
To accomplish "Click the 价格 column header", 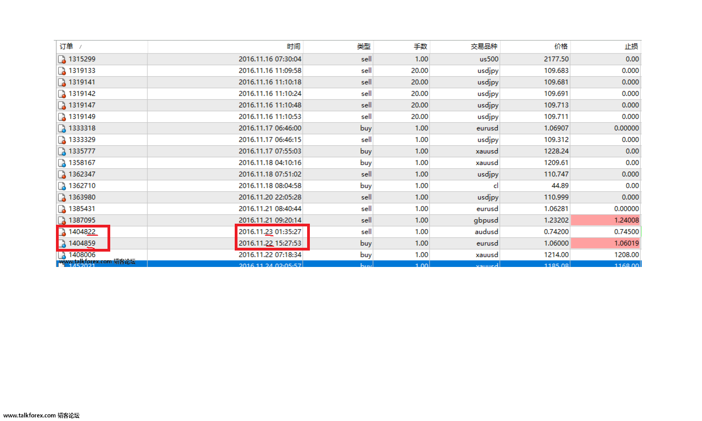I will (x=535, y=47).
